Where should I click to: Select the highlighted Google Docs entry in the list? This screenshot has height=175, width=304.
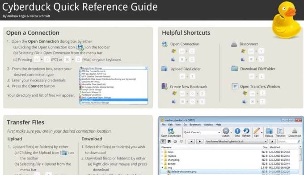[114, 100]
